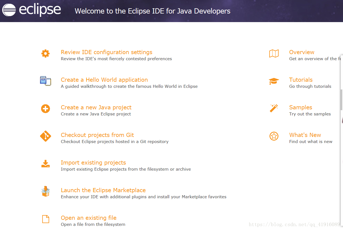Click the star circle icon for What's New
Image resolution: width=343 pixels, height=230 pixels.
click(274, 136)
